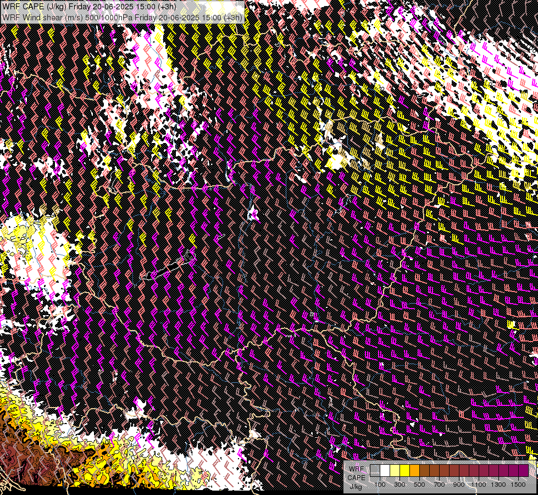This screenshot has height=495, width=538.
Task: Select the pale yellow legend swatch
Action: tap(395, 471)
